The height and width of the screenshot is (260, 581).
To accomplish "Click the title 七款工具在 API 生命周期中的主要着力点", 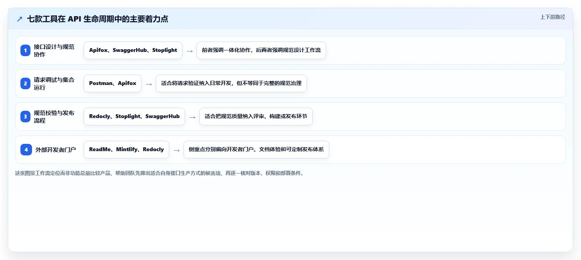I will (98, 19).
